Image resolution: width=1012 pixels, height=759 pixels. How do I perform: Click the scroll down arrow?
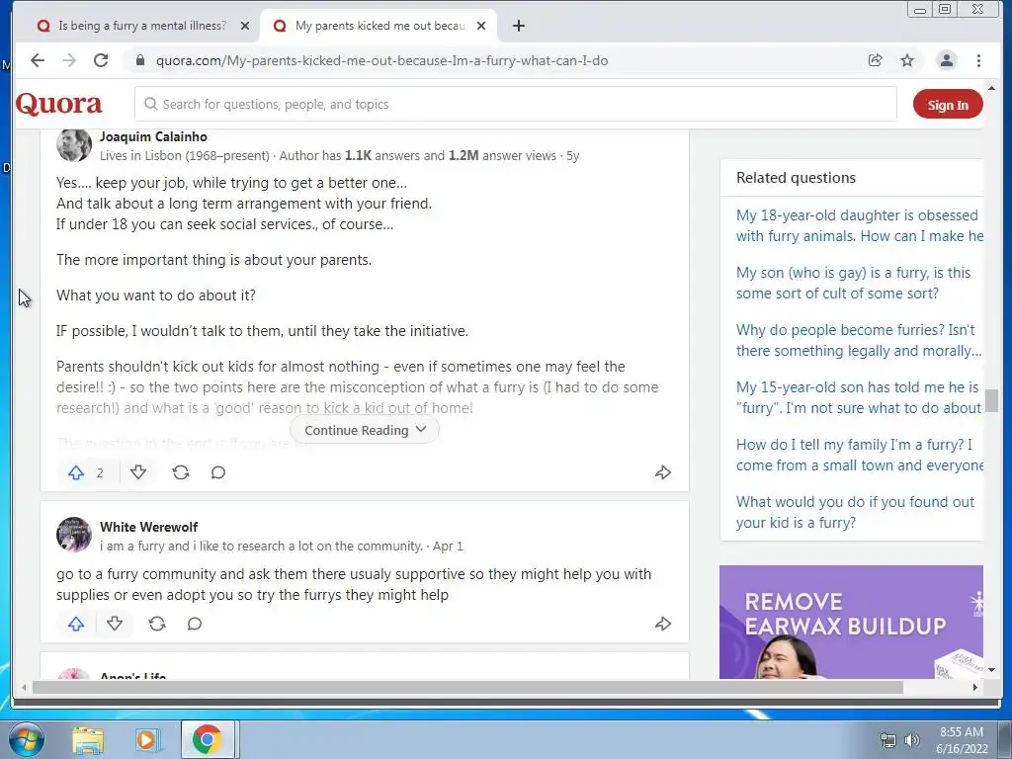click(x=991, y=670)
